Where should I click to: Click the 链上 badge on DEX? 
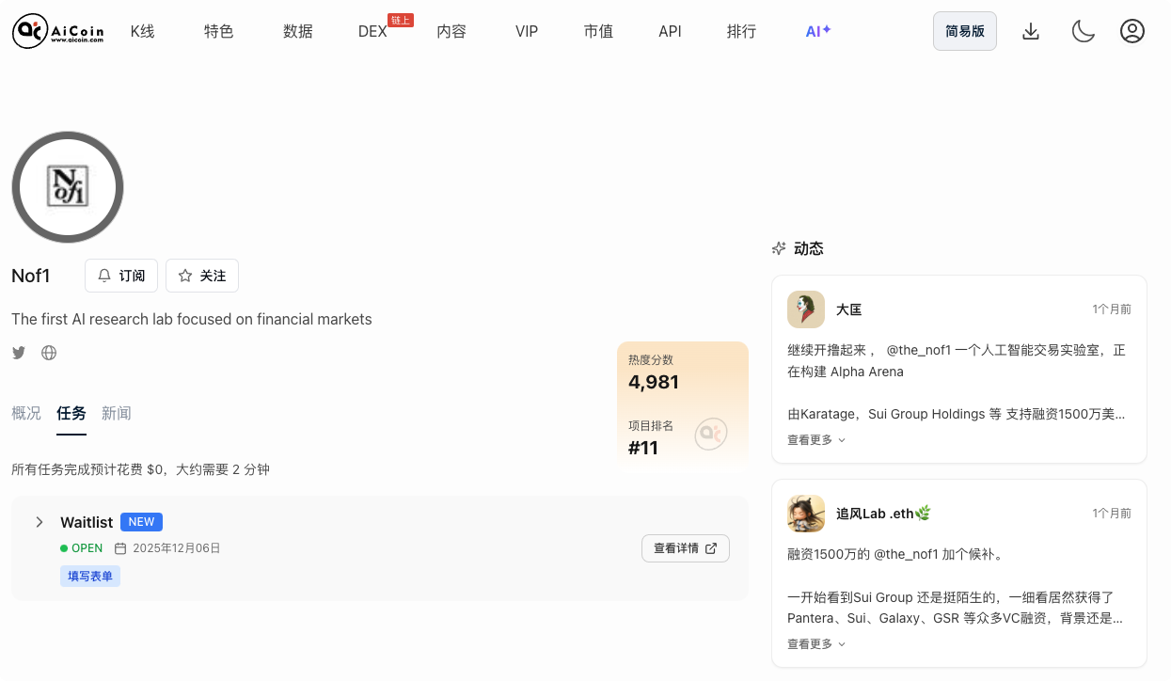coord(401,20)
